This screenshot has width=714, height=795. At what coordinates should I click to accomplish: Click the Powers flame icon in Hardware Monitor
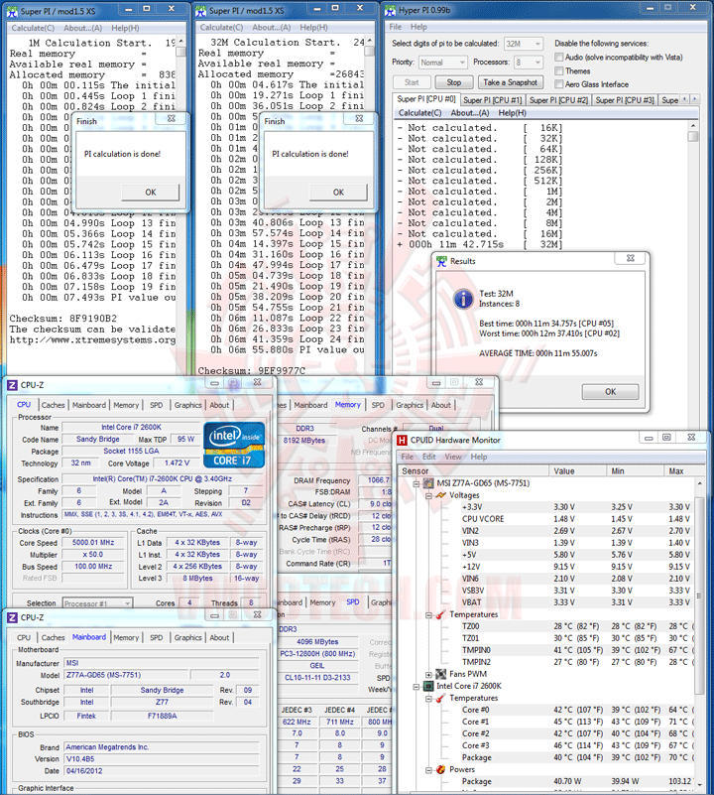441,769
